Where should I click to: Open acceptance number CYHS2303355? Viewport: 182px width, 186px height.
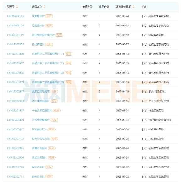[15, 45]
